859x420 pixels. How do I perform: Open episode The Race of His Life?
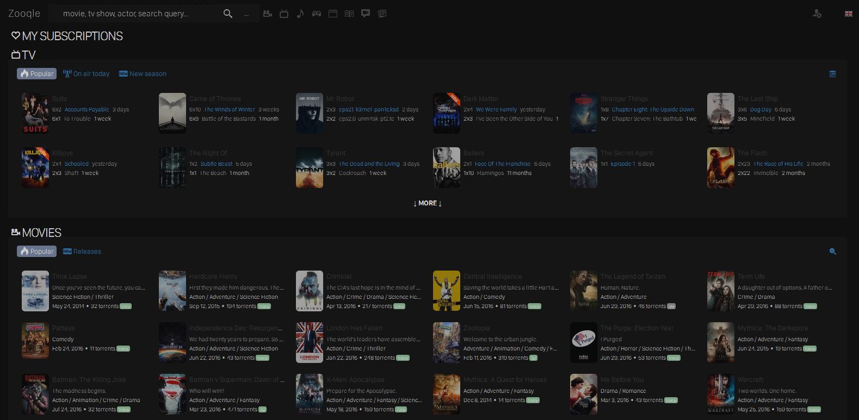point(778,164)
